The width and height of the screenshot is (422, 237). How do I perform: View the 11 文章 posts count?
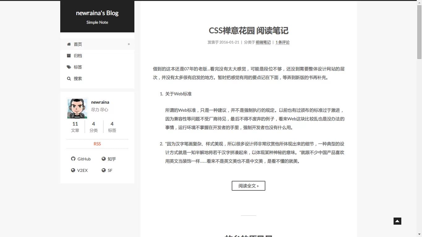point(75,127)
